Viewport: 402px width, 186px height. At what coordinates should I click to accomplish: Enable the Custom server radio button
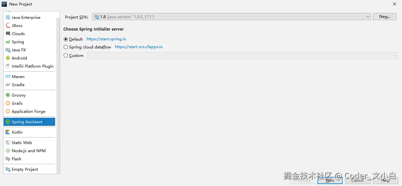tap(66, 56)
